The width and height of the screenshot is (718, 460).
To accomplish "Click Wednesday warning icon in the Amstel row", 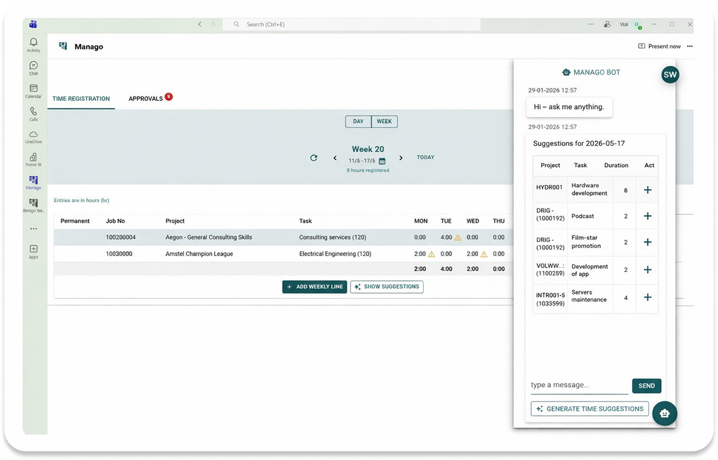I will tap(483, 254).
